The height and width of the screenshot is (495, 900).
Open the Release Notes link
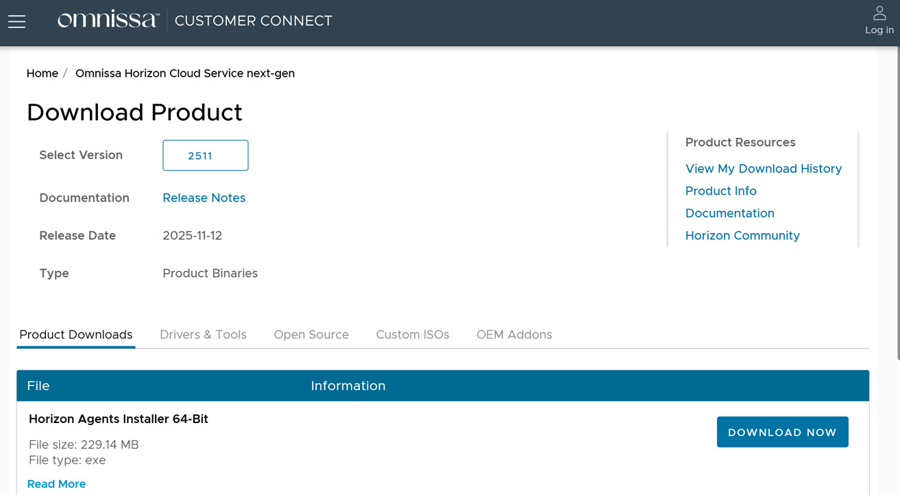tap(204, 198)
